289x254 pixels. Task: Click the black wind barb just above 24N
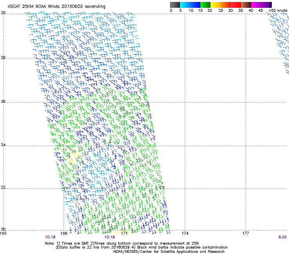[x=110, y=142]
